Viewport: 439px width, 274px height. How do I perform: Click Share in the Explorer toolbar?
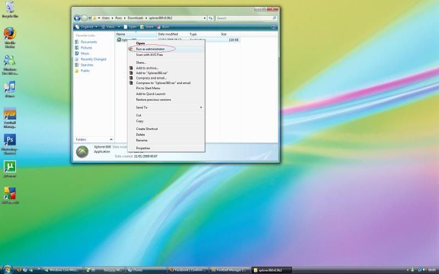(147, 27)
